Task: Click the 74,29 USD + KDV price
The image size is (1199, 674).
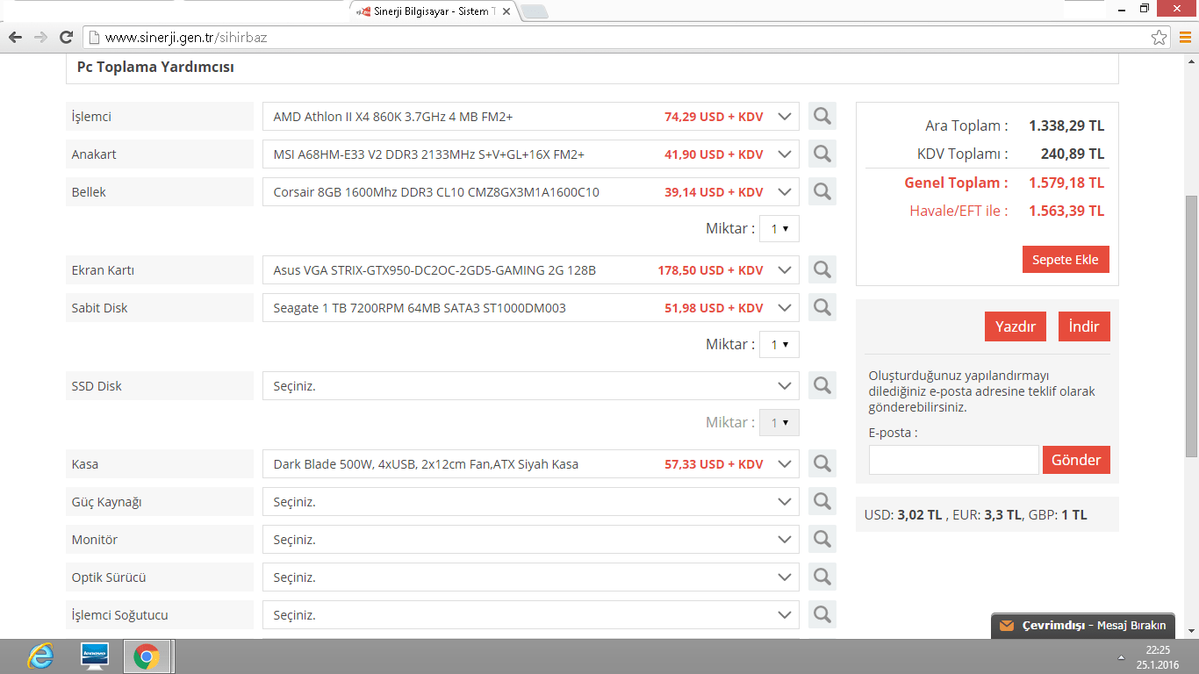Action: (x=714, y=117)
